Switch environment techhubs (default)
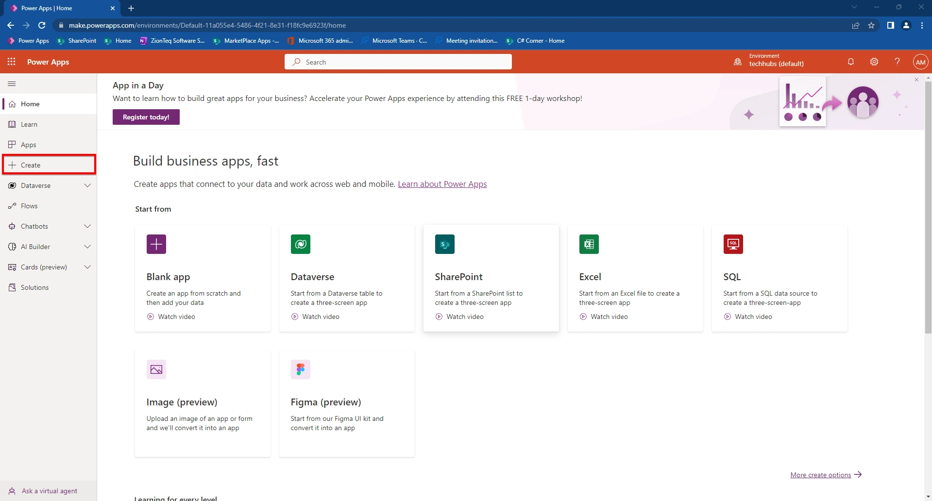 776,64
